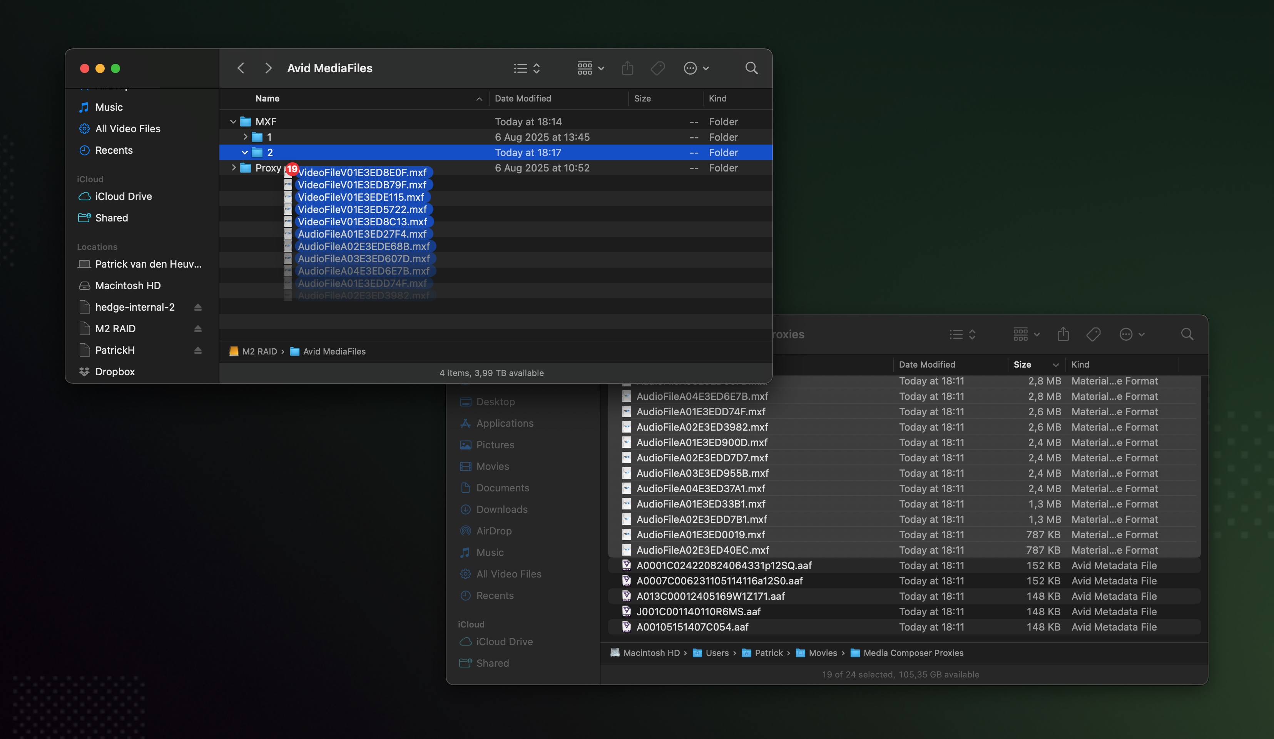The height and width of the screenshot is (739, 1274).
Task: Open group-by menu in Media Composer Proxies window
Action: tap(1027, 335)
